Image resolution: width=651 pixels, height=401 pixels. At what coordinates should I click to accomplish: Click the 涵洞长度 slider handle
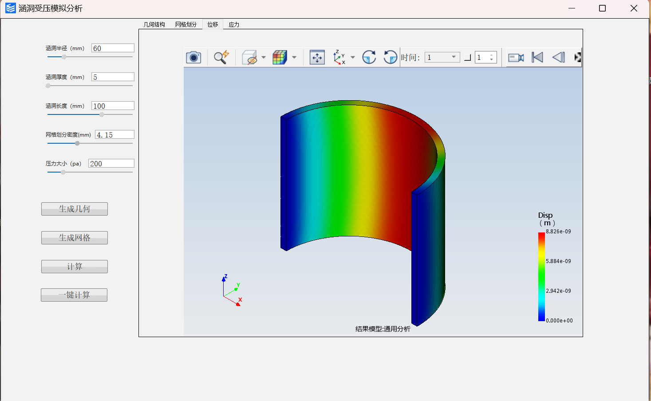click(x=102, y=114)
